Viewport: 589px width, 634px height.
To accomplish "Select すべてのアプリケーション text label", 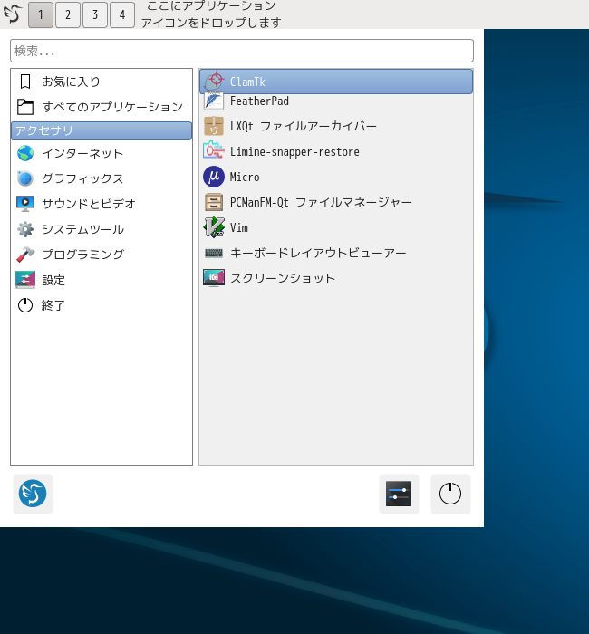I will tap(112, 107).
